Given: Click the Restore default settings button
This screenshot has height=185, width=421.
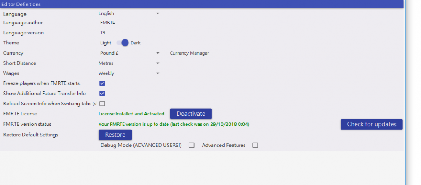Looking at the screenshot, I should (115, 135).
